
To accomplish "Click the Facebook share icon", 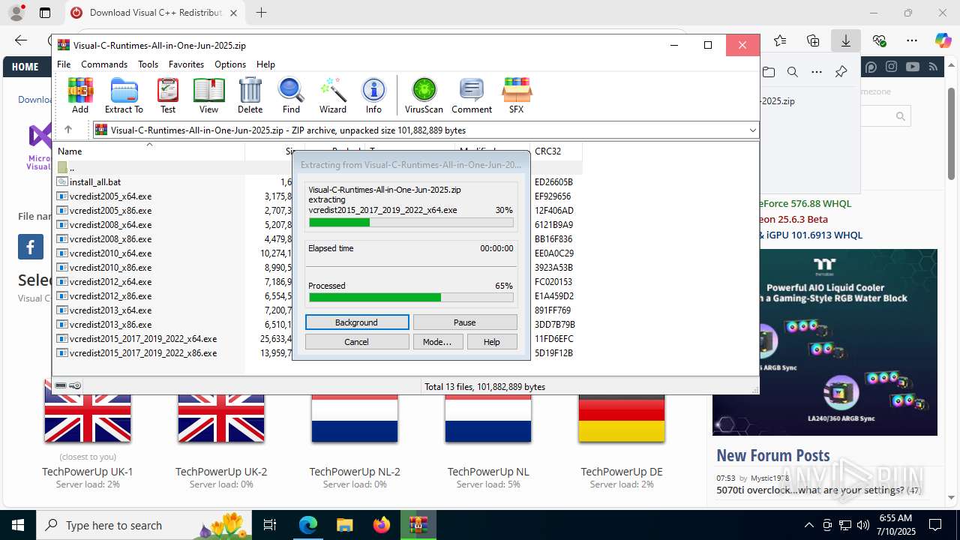I will [x=31, y=247].
